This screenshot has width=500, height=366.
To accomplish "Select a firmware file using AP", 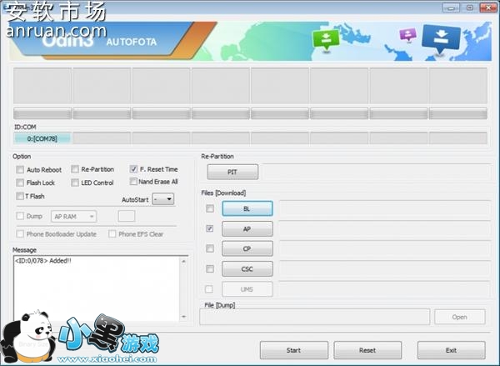I will [x=247, y=228].
